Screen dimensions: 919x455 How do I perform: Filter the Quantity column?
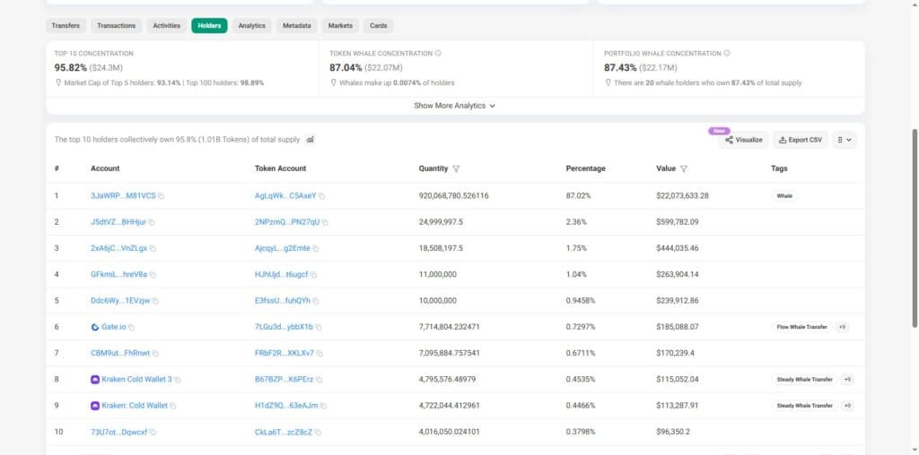(456, 168)
